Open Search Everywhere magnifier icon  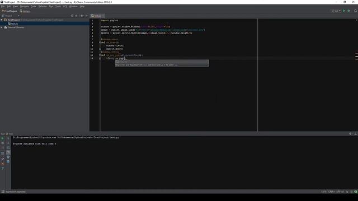click(x=356, y=11)
